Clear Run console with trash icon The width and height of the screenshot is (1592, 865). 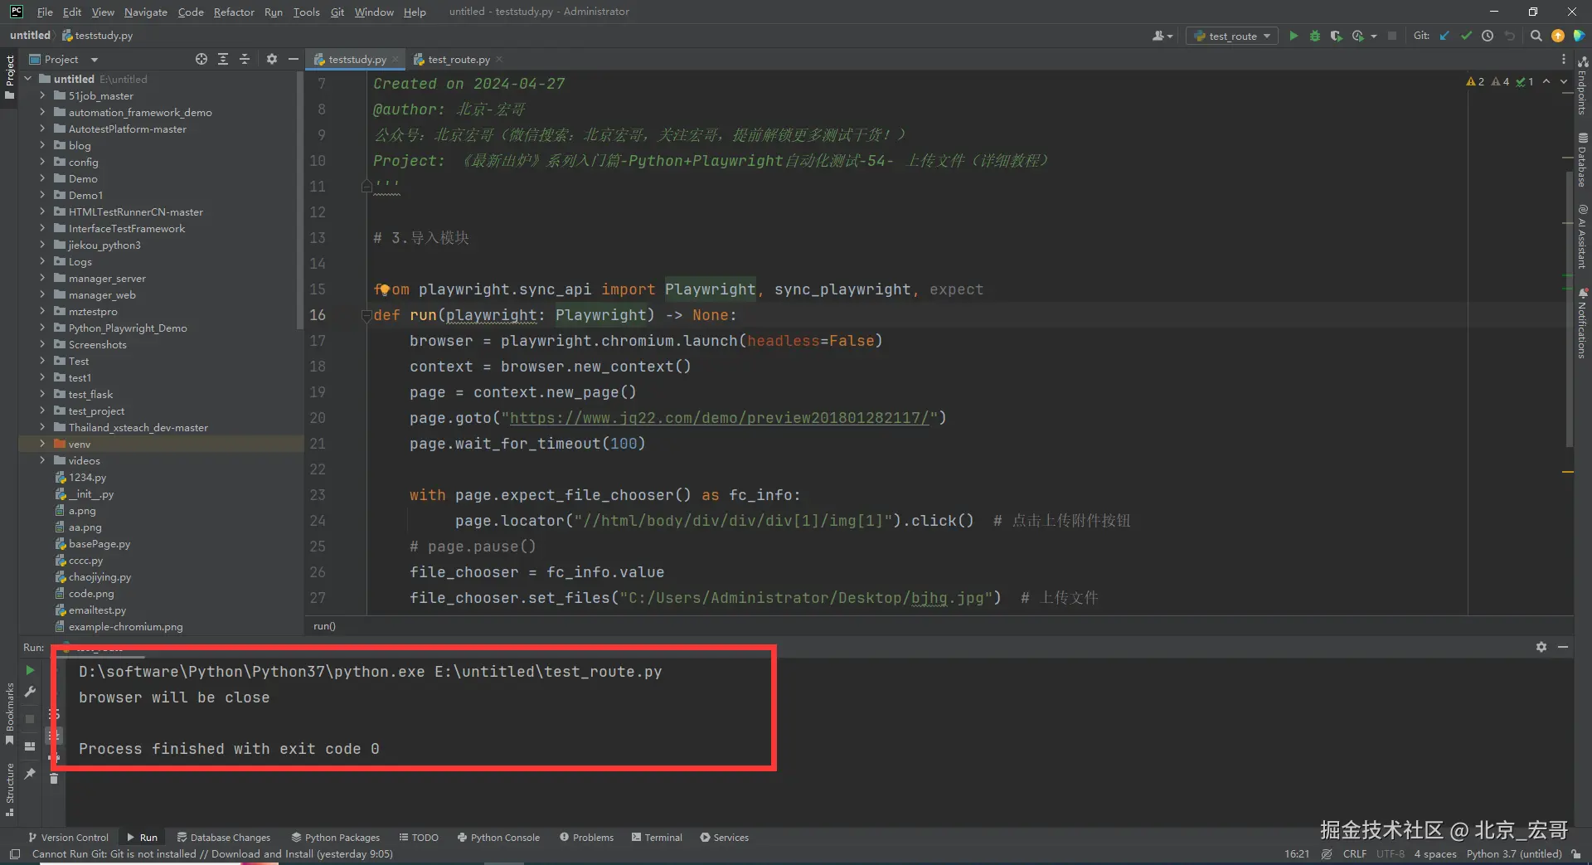tap(54, 778)
